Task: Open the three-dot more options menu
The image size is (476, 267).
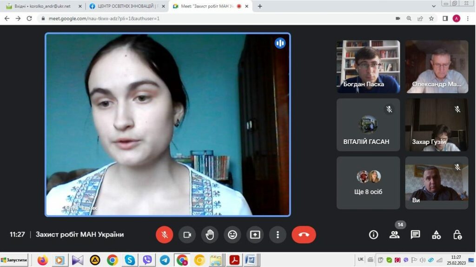Action: tap(278, 235)
